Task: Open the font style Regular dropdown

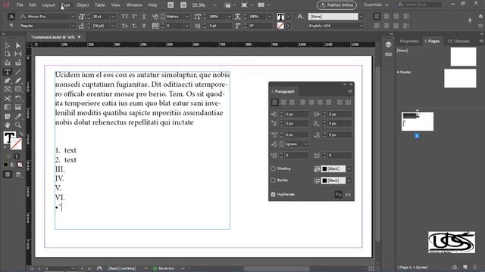Action: pyautogui.click(x=73, y=26)
